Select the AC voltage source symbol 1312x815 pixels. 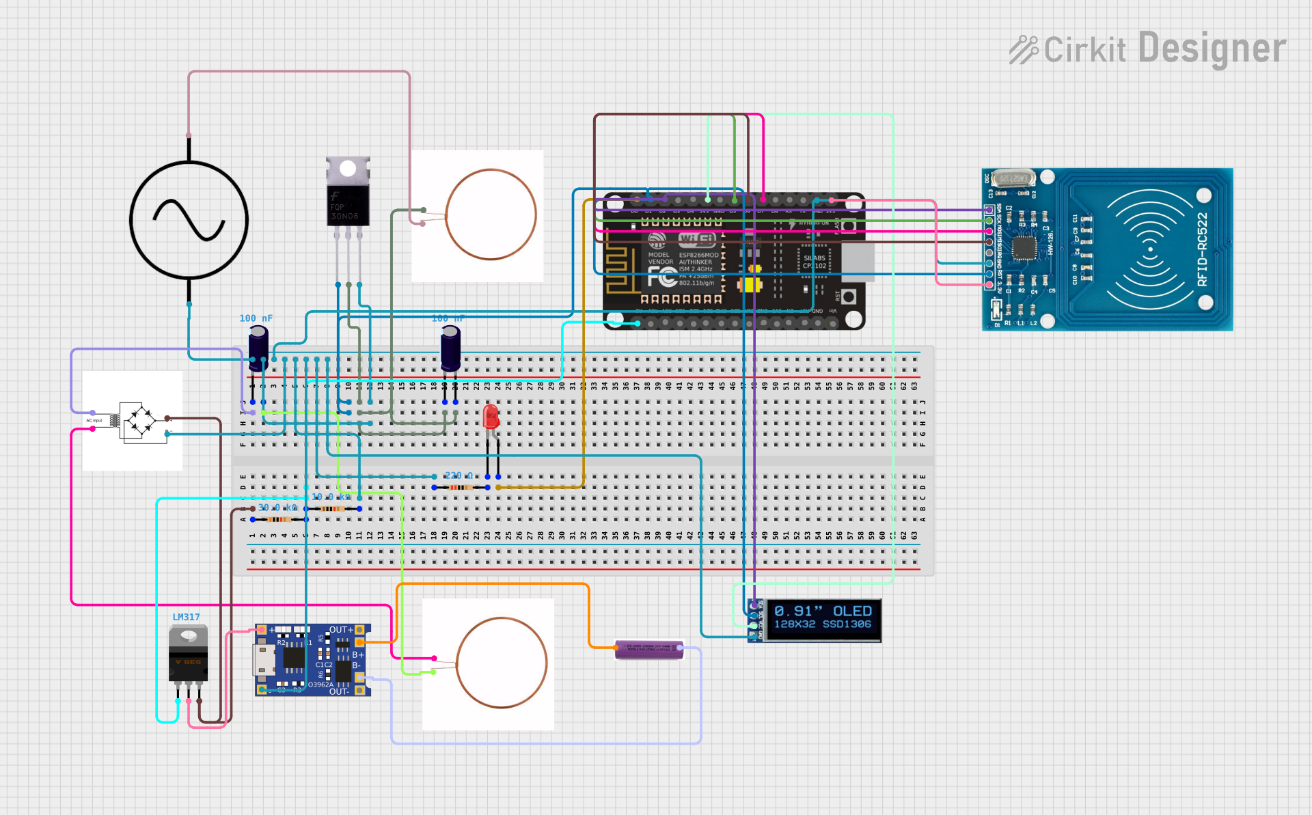point(189,220)
